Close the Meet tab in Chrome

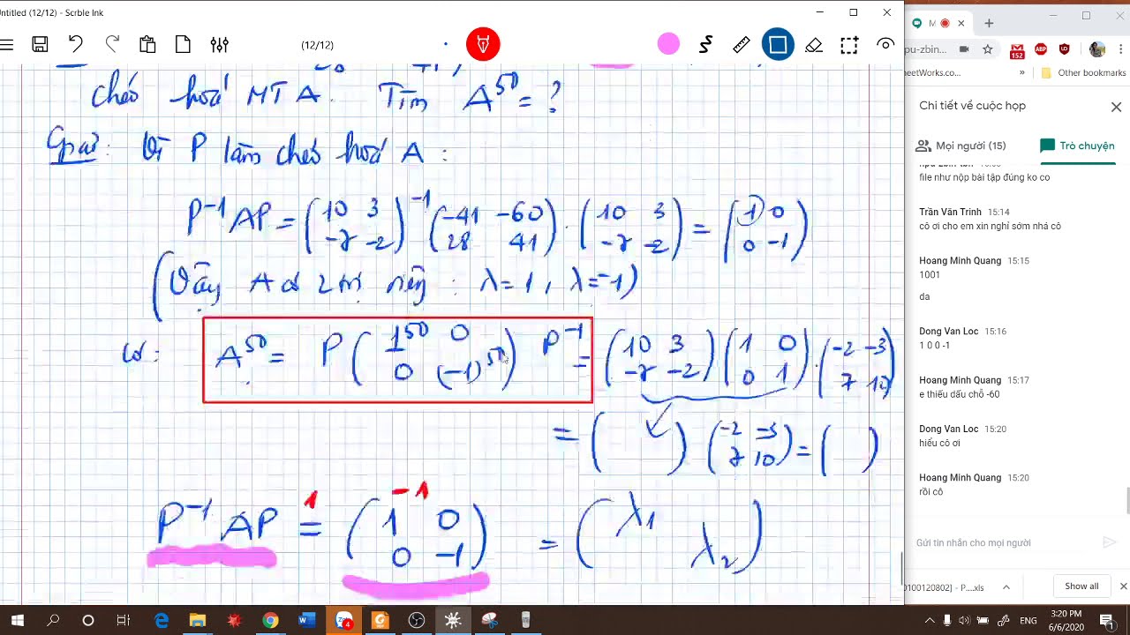[961, 23]
